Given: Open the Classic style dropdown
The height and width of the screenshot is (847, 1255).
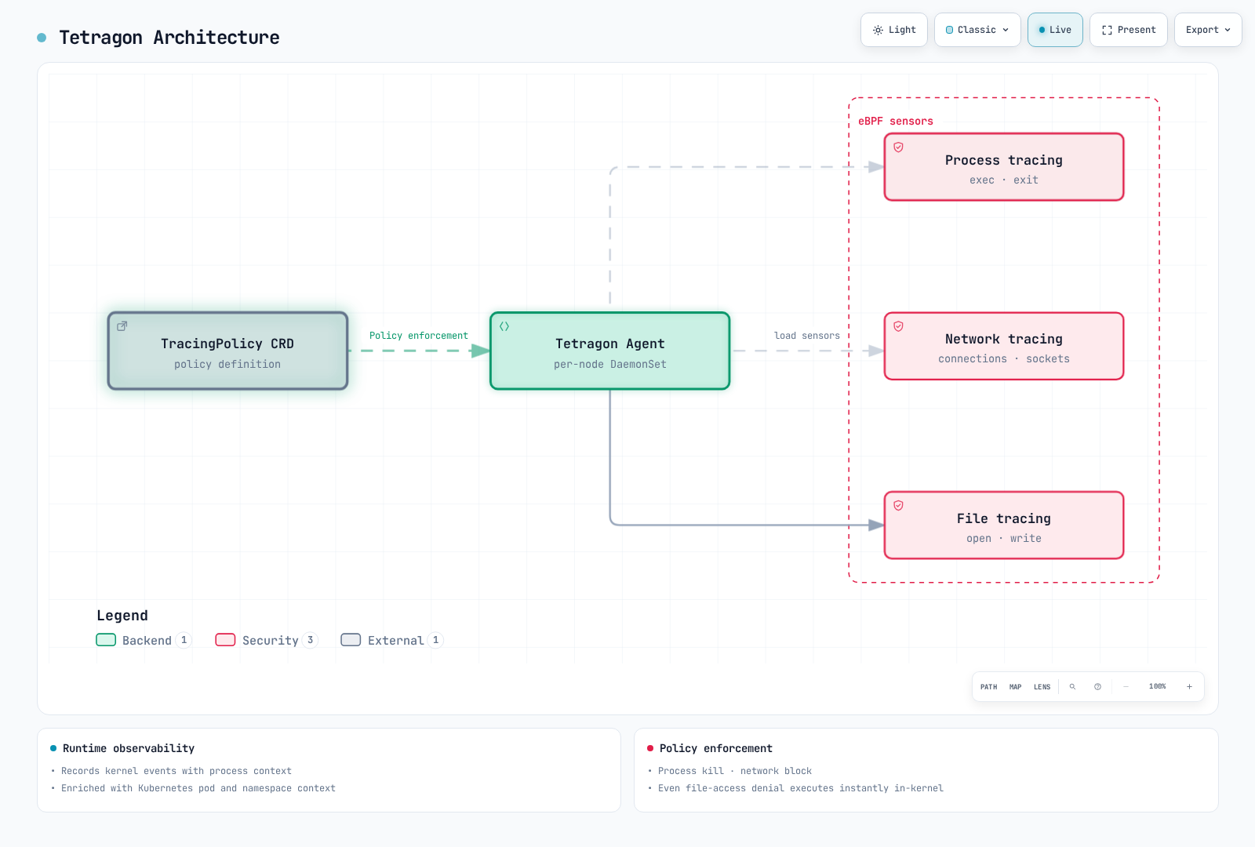Looking at the screenshot, I should [x=977, y=30].
